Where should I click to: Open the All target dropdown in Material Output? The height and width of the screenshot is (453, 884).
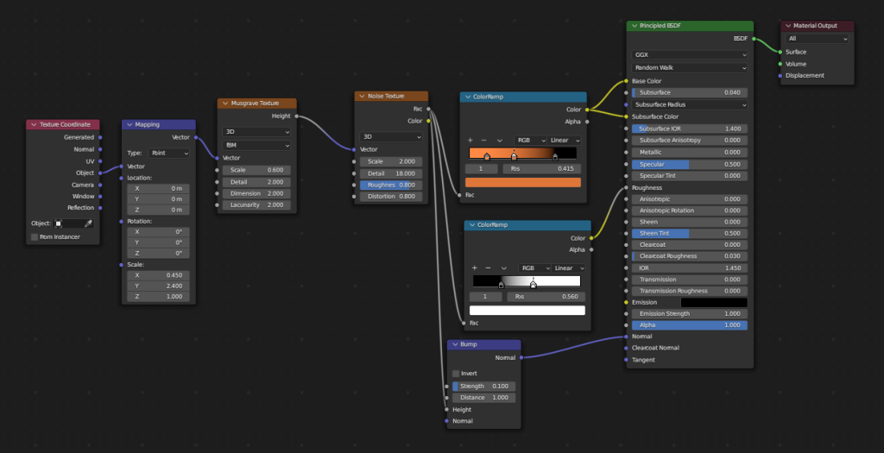point(817,39)
